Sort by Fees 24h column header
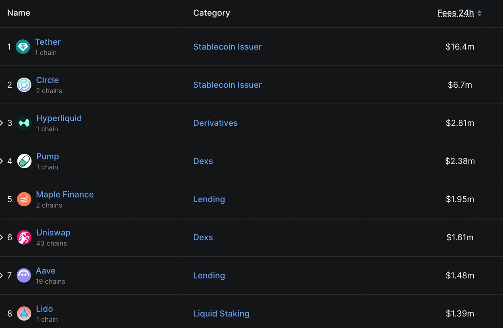Image resolution: width=503 pixels, height=328 pixels. (456, 13)
